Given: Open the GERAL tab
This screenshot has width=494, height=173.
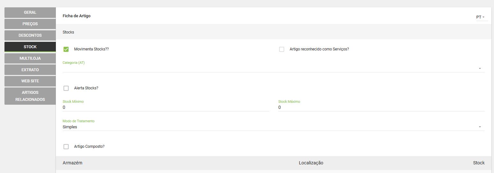Looking at the screenshot, I should click(30, 12).
